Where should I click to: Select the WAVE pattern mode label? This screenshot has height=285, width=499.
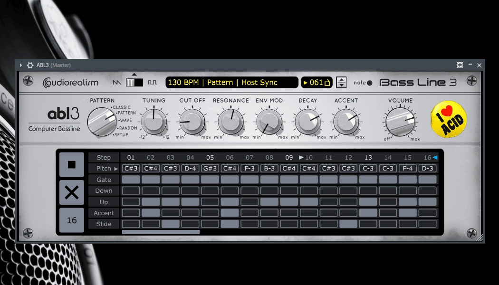[x=125, y=121]
